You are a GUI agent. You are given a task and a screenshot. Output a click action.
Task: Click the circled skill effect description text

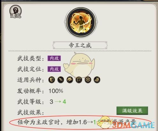(x=77, y=122)
